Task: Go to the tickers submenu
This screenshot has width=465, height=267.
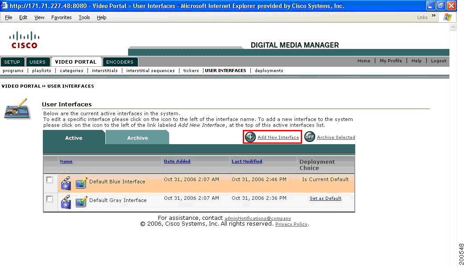Action: pos(191,71)
